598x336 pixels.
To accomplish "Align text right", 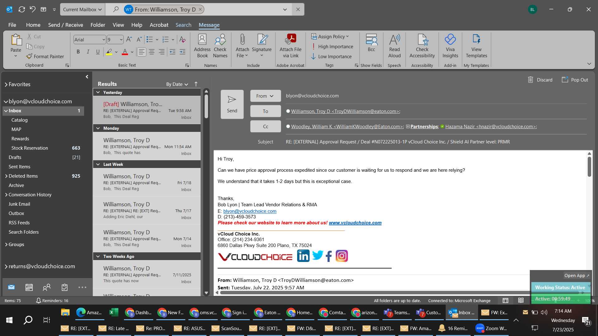I will (162, 52).
